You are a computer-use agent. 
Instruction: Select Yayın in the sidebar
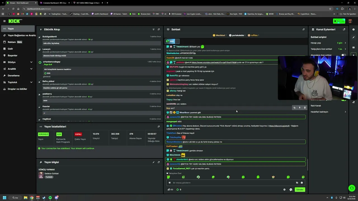coord(17,28)
